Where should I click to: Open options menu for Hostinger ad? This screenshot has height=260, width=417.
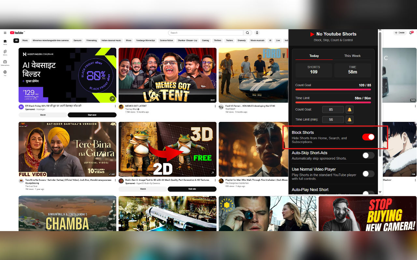[x=115, y=106]
